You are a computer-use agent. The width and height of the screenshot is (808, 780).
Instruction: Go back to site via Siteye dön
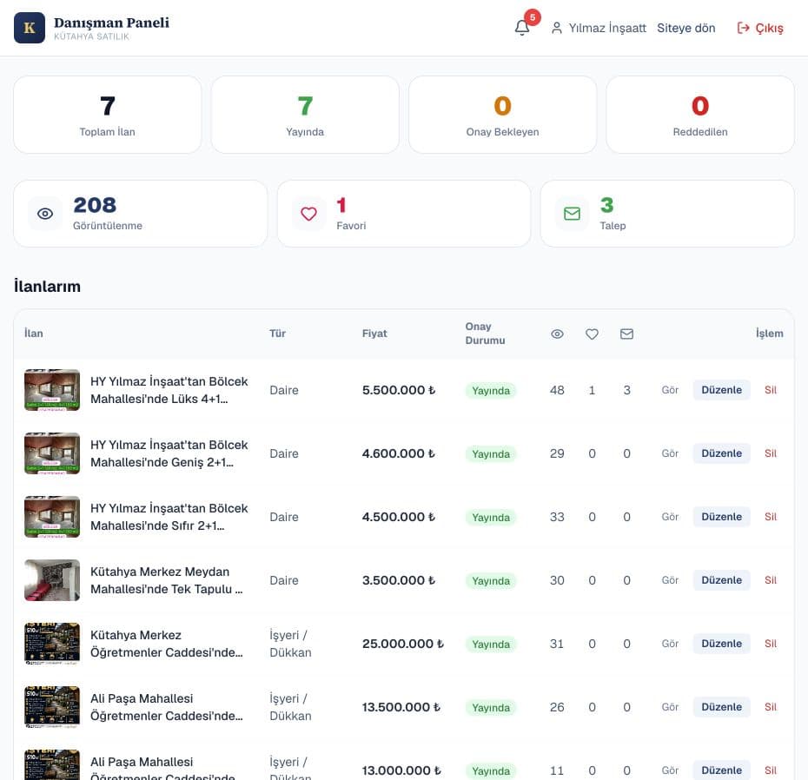pyautogui.click(x=685, y=28)
